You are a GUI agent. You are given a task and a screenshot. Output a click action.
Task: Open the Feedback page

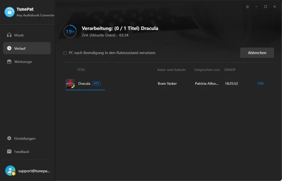[x=27, y=152]
